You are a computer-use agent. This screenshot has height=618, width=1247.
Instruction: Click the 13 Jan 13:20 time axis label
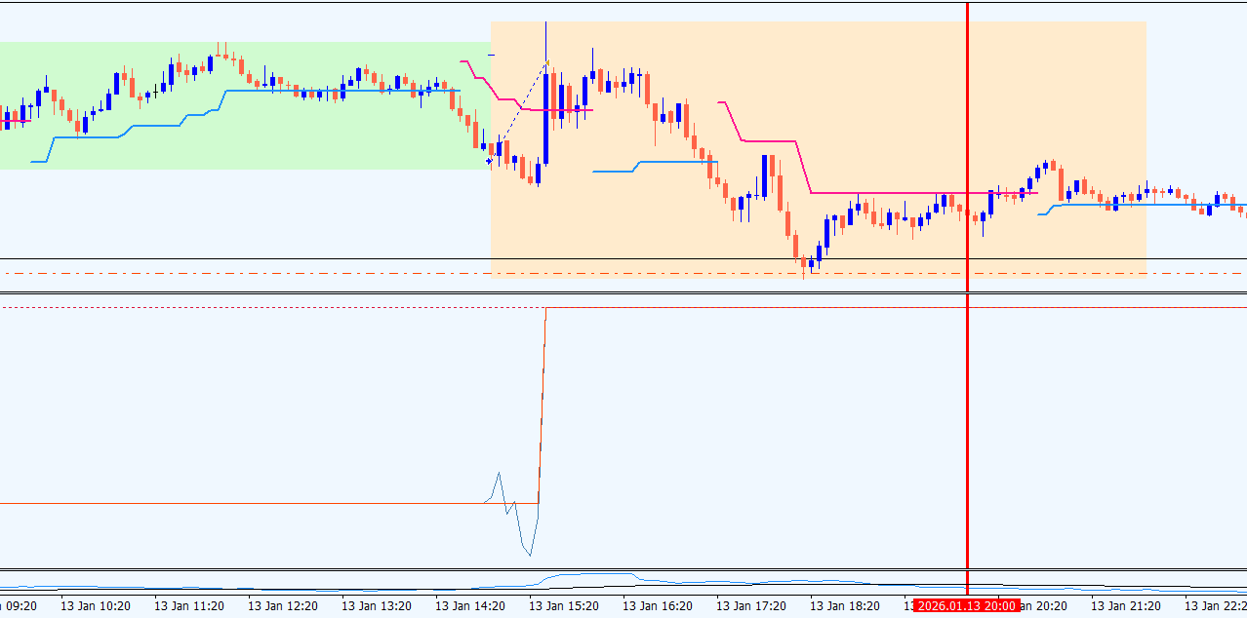click(x=376, y=605)
